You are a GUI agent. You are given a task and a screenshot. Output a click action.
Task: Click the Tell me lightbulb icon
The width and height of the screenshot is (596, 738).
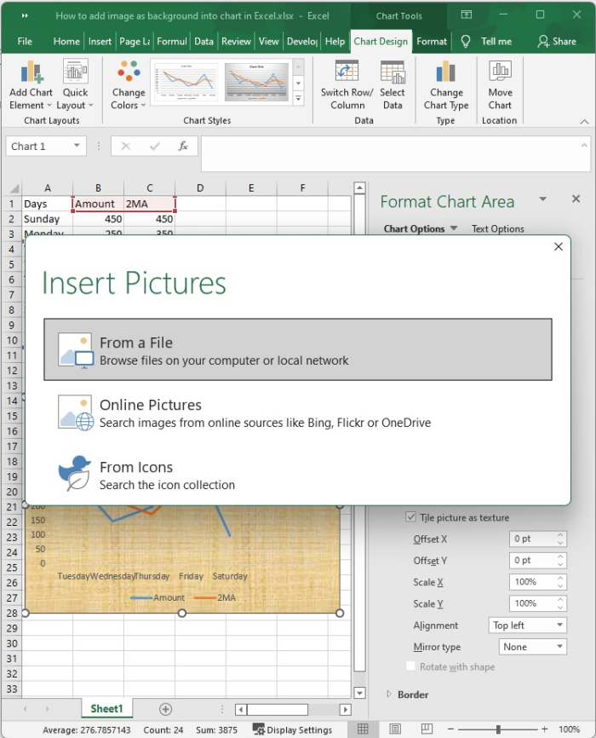point(465,42)
